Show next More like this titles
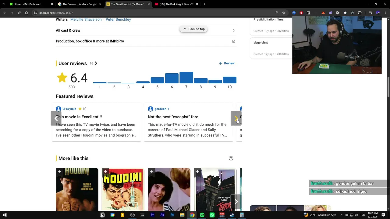The height and width of the screenshot is (219, 390). click(x=236, y=202)
